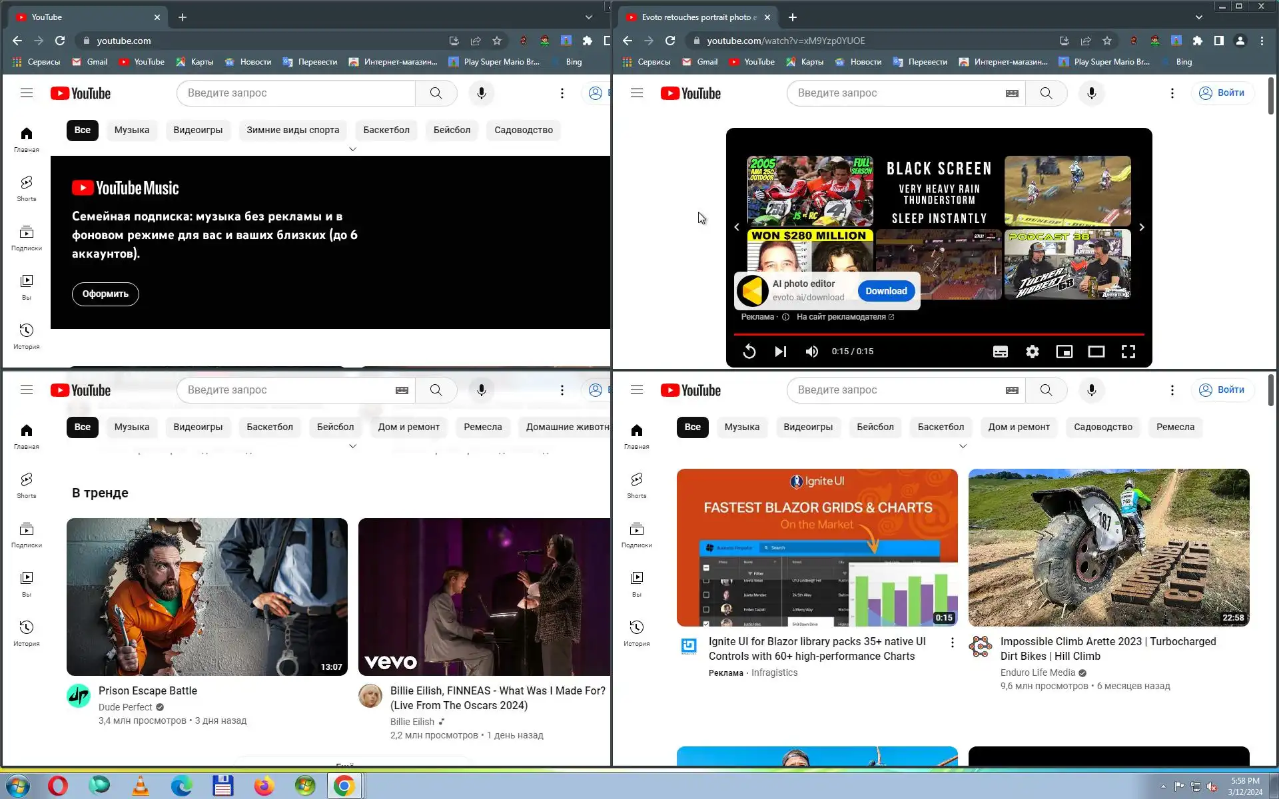Open История in top-left window sidebar

coord(27,336)
